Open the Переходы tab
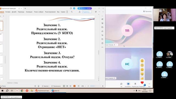176x99 pixels. tap(21, 12)
